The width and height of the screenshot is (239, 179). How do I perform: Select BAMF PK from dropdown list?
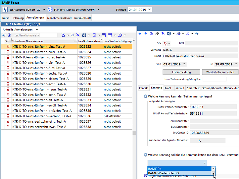pyautogui.click(x=179, y=169)
